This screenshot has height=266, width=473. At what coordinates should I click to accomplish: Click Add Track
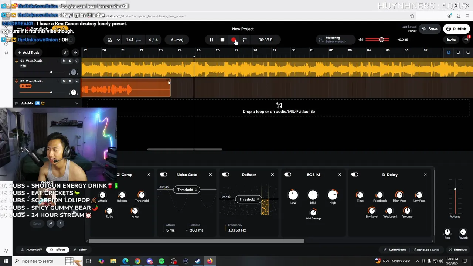pos(28,52)
